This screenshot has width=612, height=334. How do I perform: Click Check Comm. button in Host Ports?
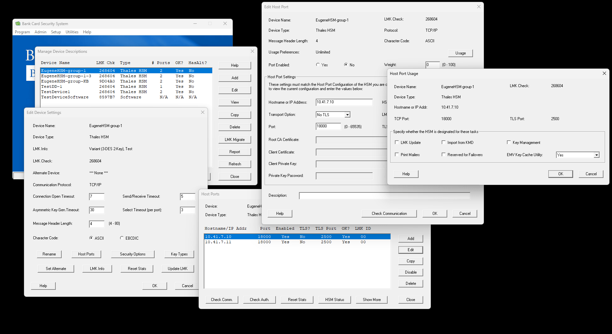coord(222,300)
